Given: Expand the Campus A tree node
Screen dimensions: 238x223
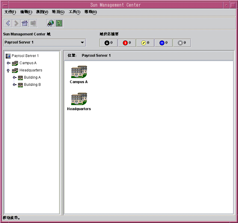Looking at the screenshot, I should coord(8,63).
